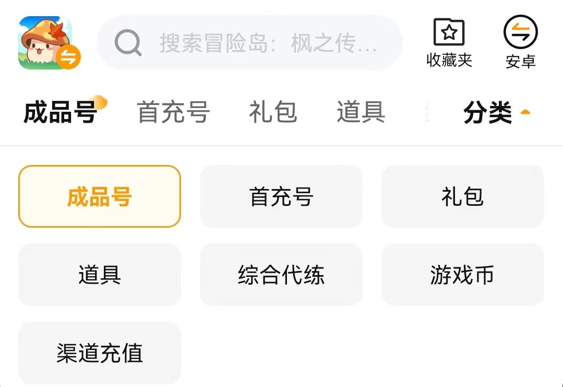This screenshot has height=387, width=563.
Task: Select the highlighted 成品号 category chip
Action: pos(99,197)
